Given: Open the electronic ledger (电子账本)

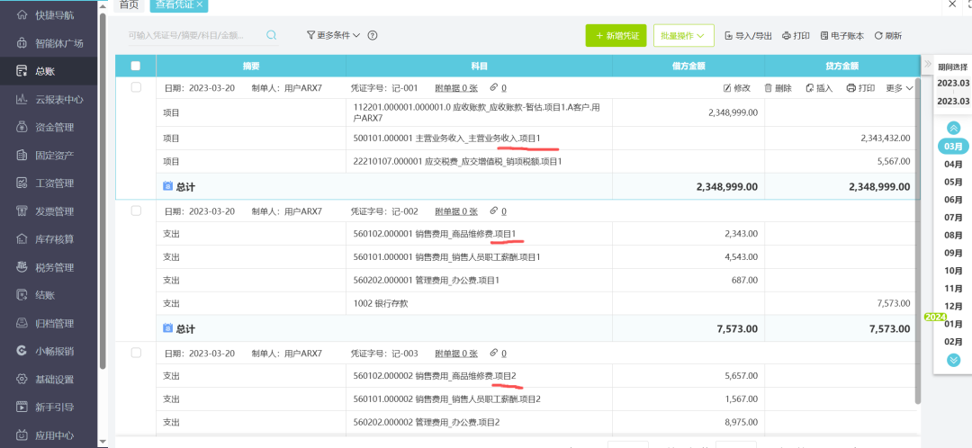Looking at the screenshot, I should pos(841,36).
